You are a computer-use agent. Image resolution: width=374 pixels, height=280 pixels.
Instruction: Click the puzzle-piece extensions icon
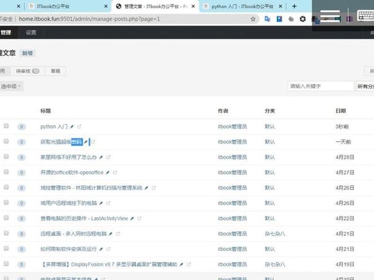coord(291,19)
